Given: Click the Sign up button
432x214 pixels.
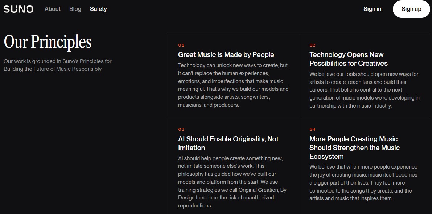Looking at the screenshot, I should click(411, 9).
